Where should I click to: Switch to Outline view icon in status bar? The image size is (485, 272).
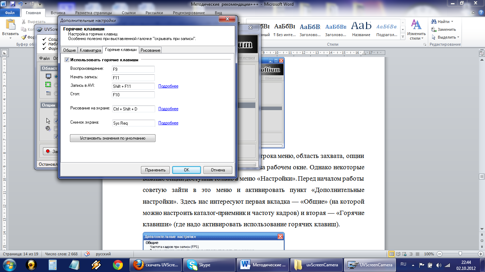pos(411,254)
